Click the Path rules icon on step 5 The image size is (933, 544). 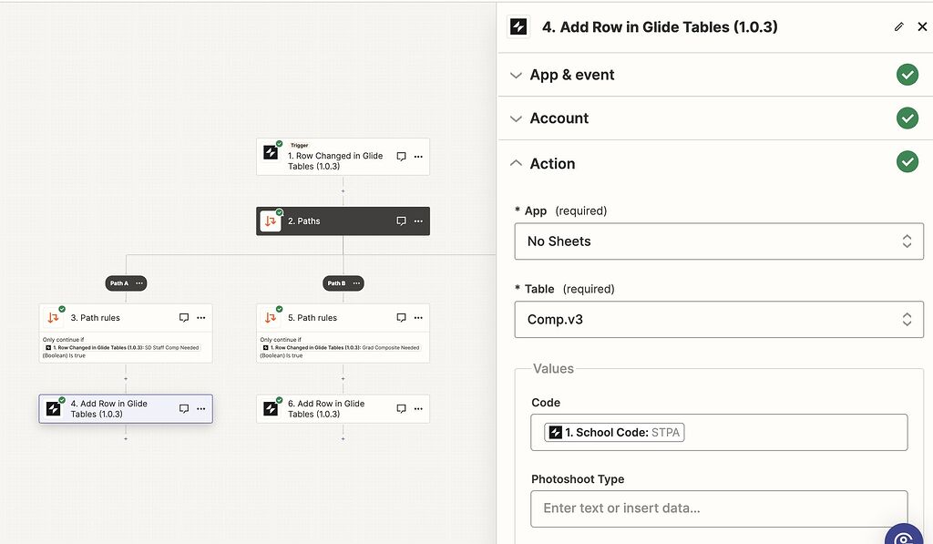point(271,317)
